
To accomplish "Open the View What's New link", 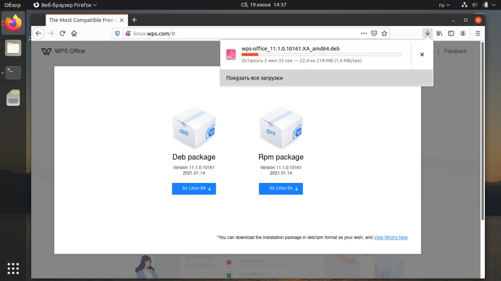I will pyautogui.click(x=390, y=237).
